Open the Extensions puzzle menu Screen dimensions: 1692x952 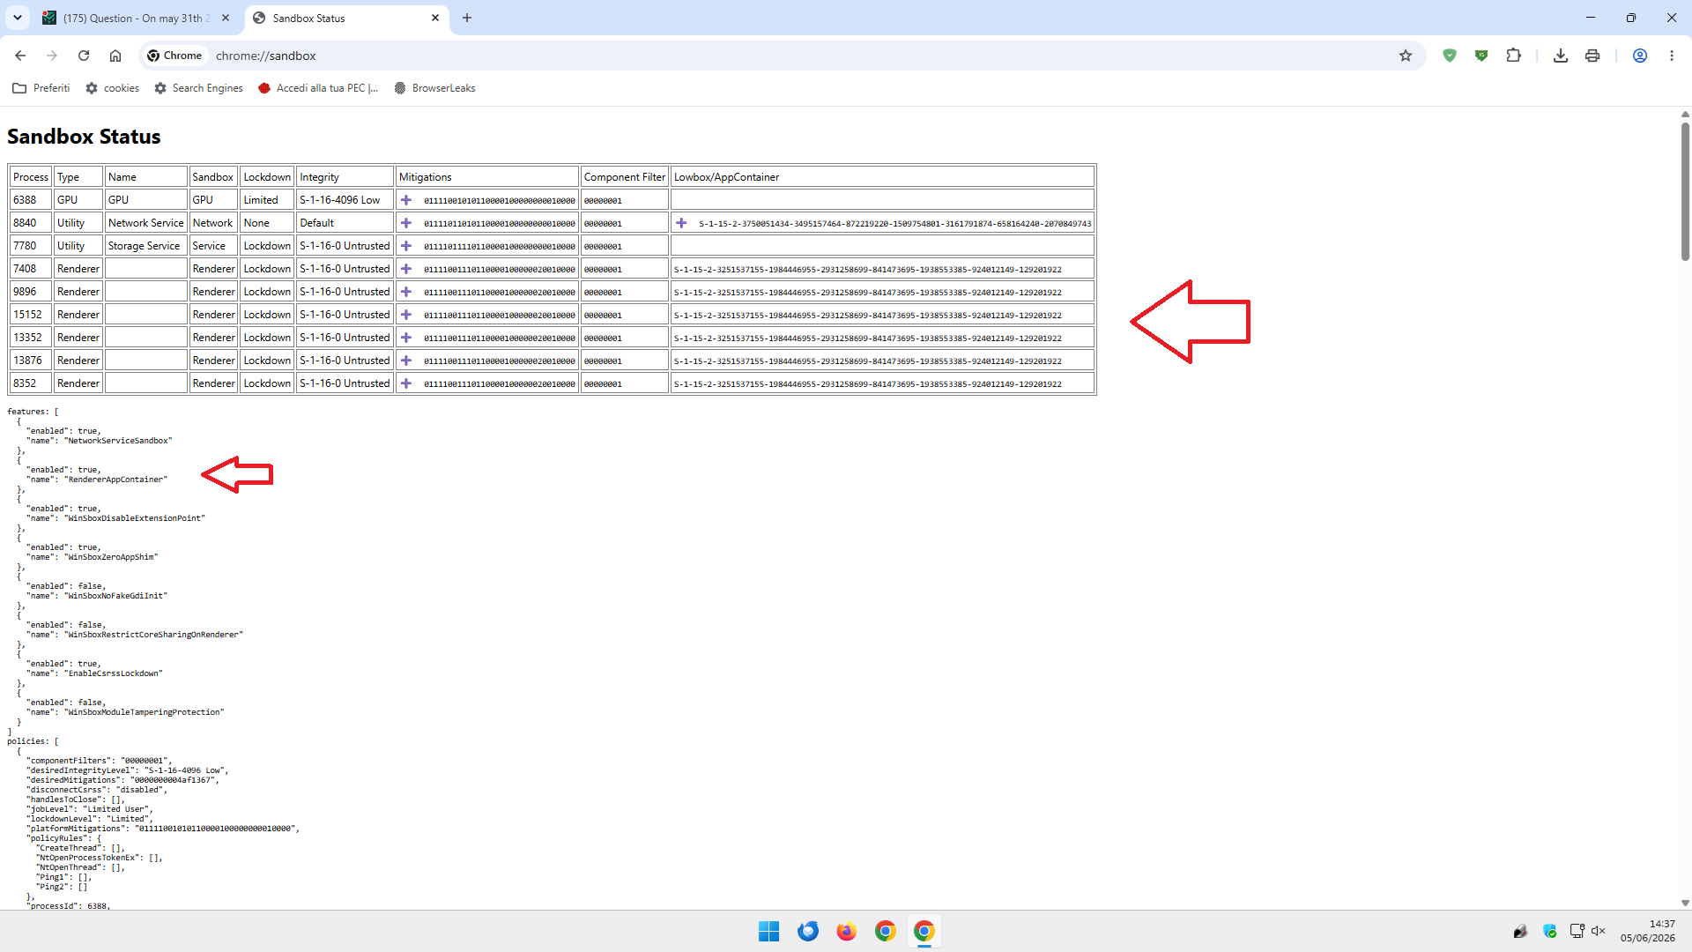pyautogui.click(x=1513, y=56)
